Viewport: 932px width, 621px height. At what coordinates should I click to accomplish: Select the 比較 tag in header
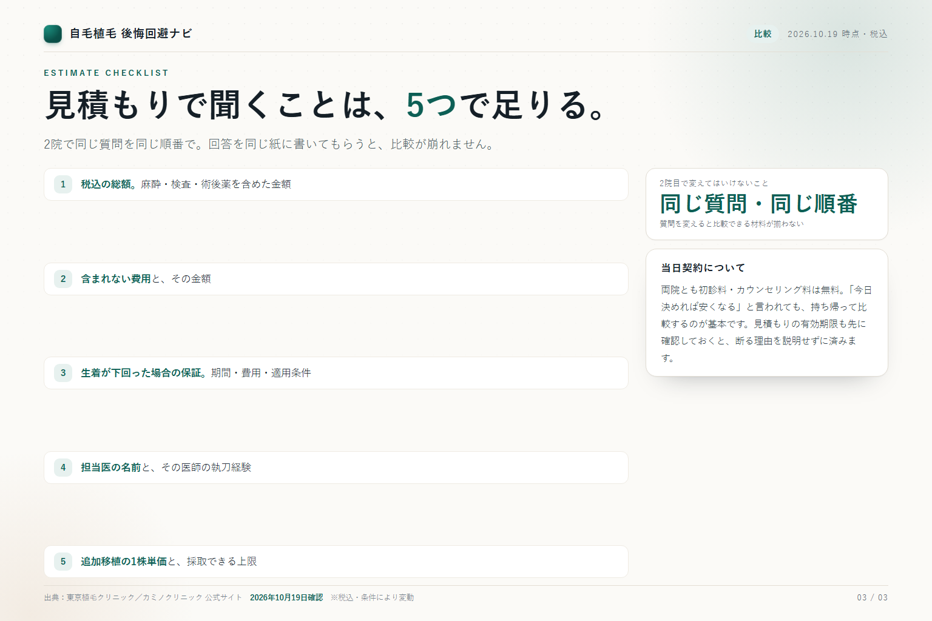763,34
